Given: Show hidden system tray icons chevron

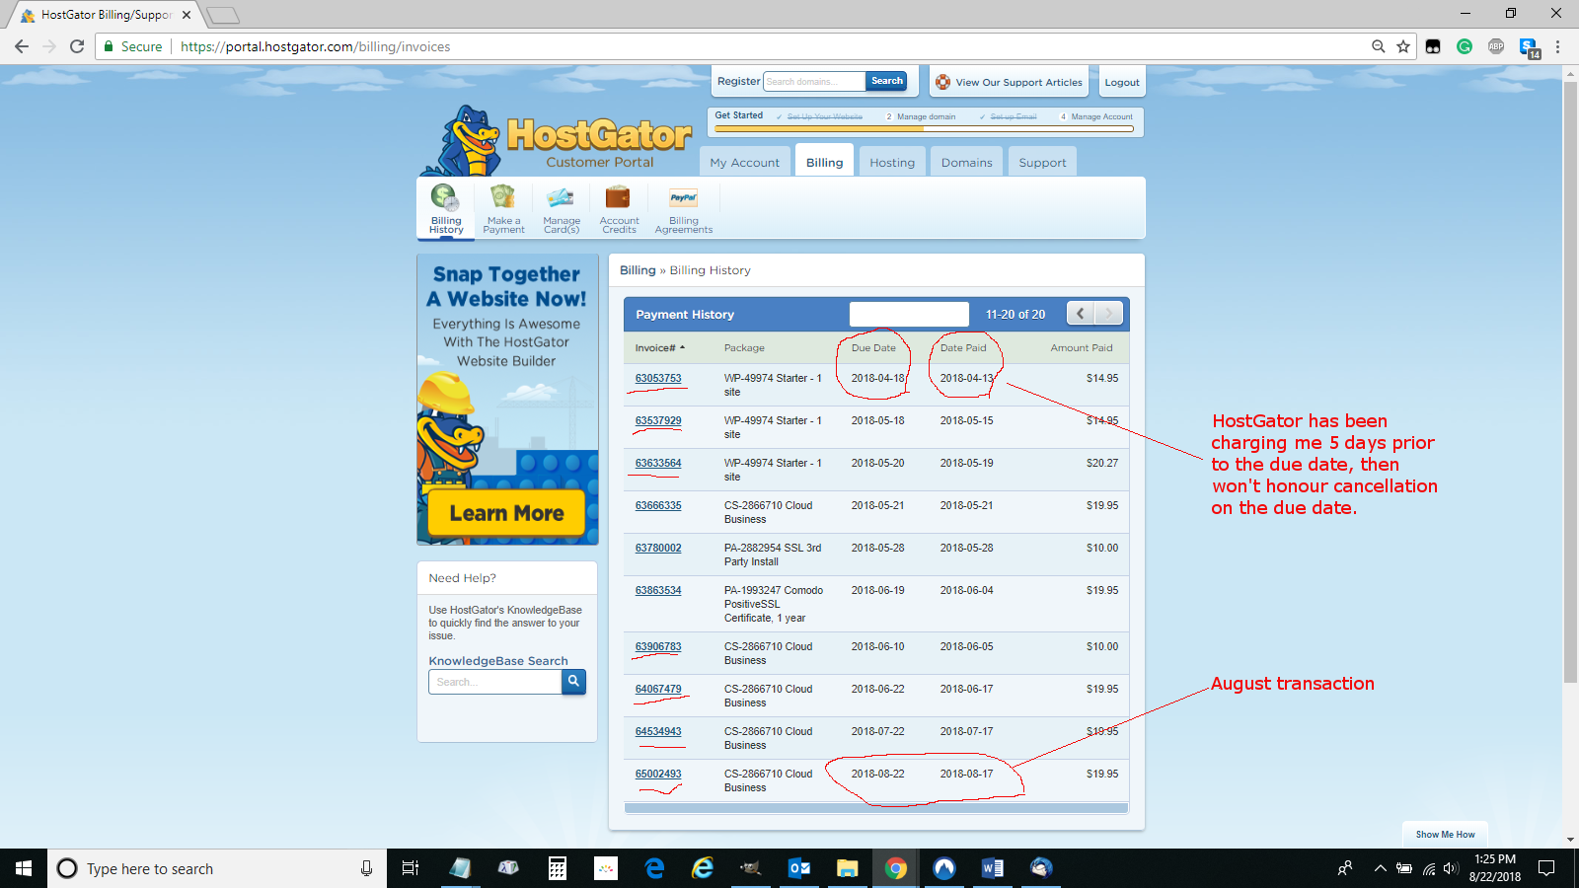Looking at the screenshot, I should [1380, 868].
